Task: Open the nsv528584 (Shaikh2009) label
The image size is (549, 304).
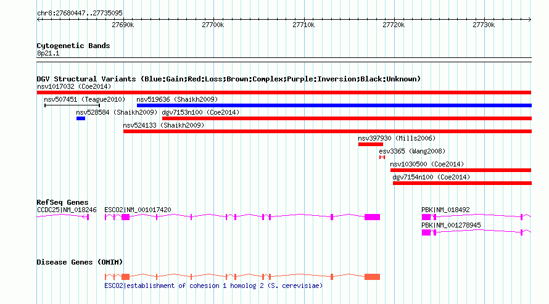Action: point(117,112)
